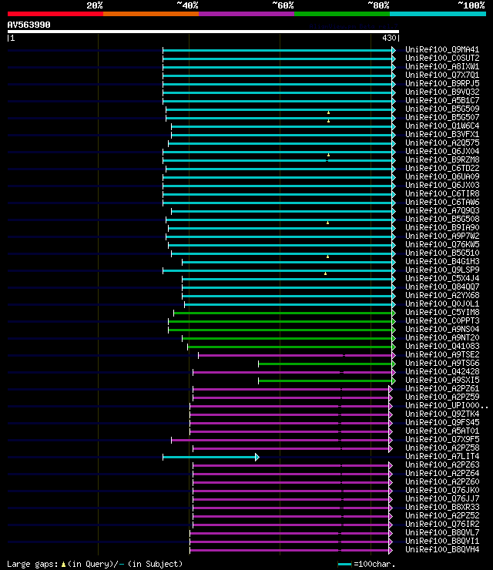Click the AV563990 query label

tap(29, 25)
